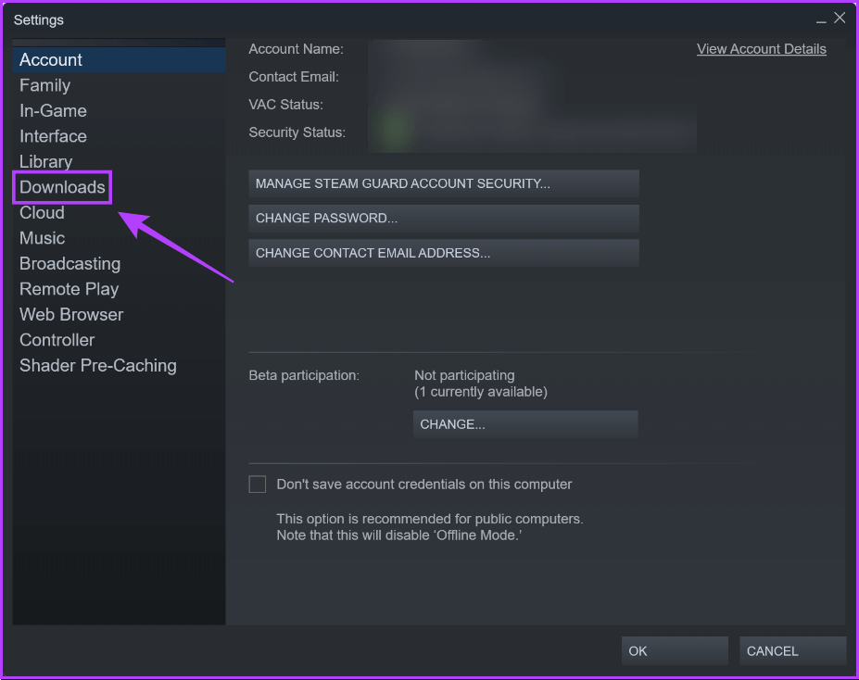
Task: Open the View Account Details link
Action: click(761, 49)
